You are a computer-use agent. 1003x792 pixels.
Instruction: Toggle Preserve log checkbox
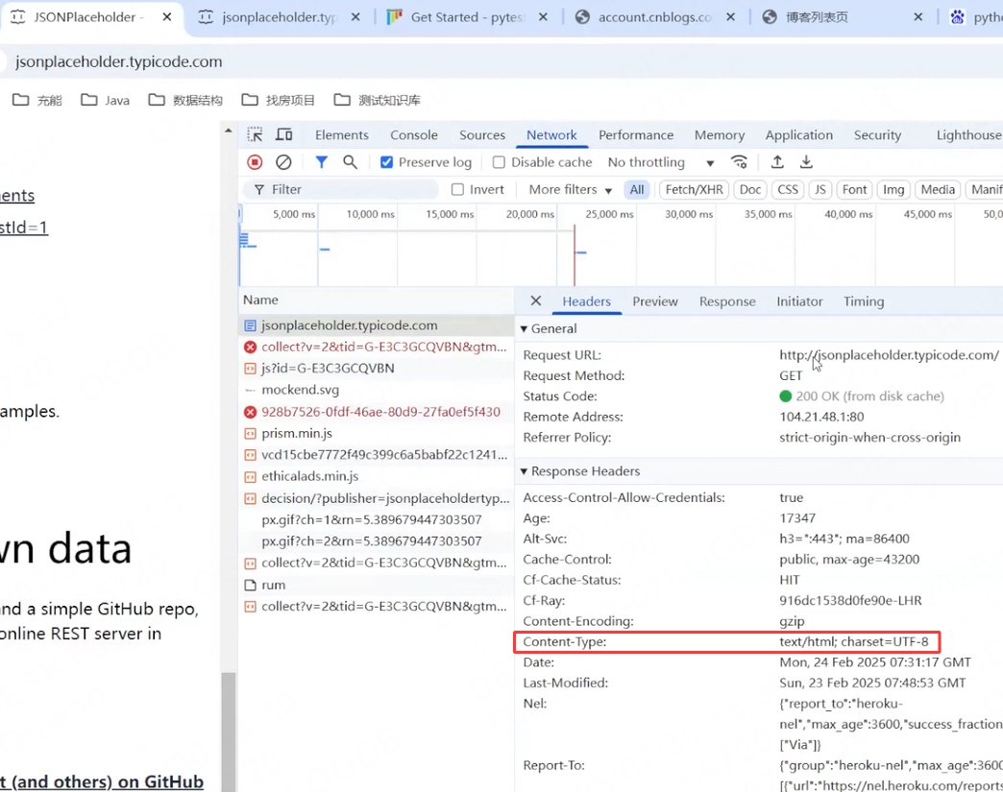(x=386, y=162)
